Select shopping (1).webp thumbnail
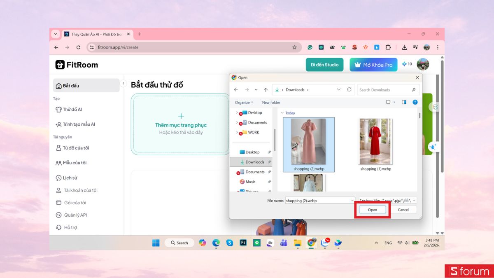The height and width of the screenshot is (278, 494). (x=375, y=144)
